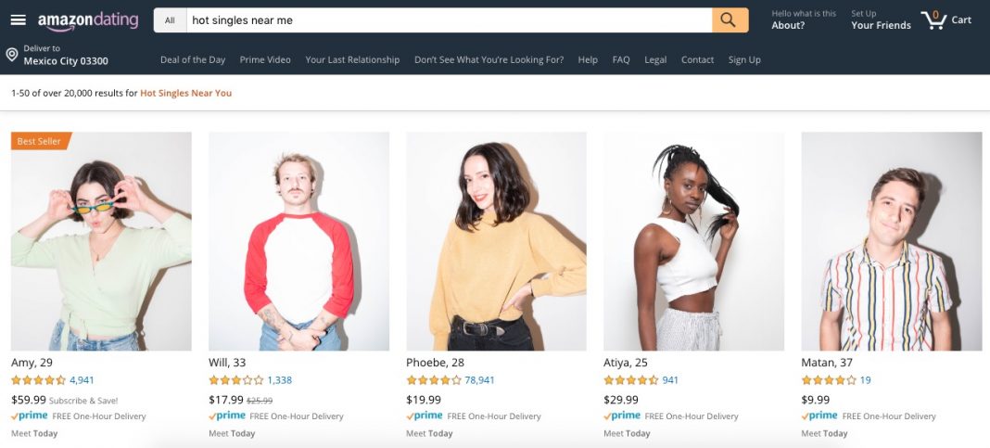The width and height of the screenshot is (990, 448).
Task: Go to Your Last Relationship
Action: coord(352,60)
